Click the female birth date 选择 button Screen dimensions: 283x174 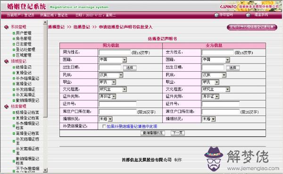pos(233,68)
